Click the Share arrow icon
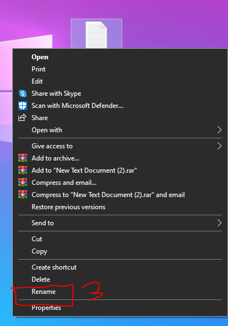Image resolution: width=228 pixels, height=326 pixels. [22, 118]
